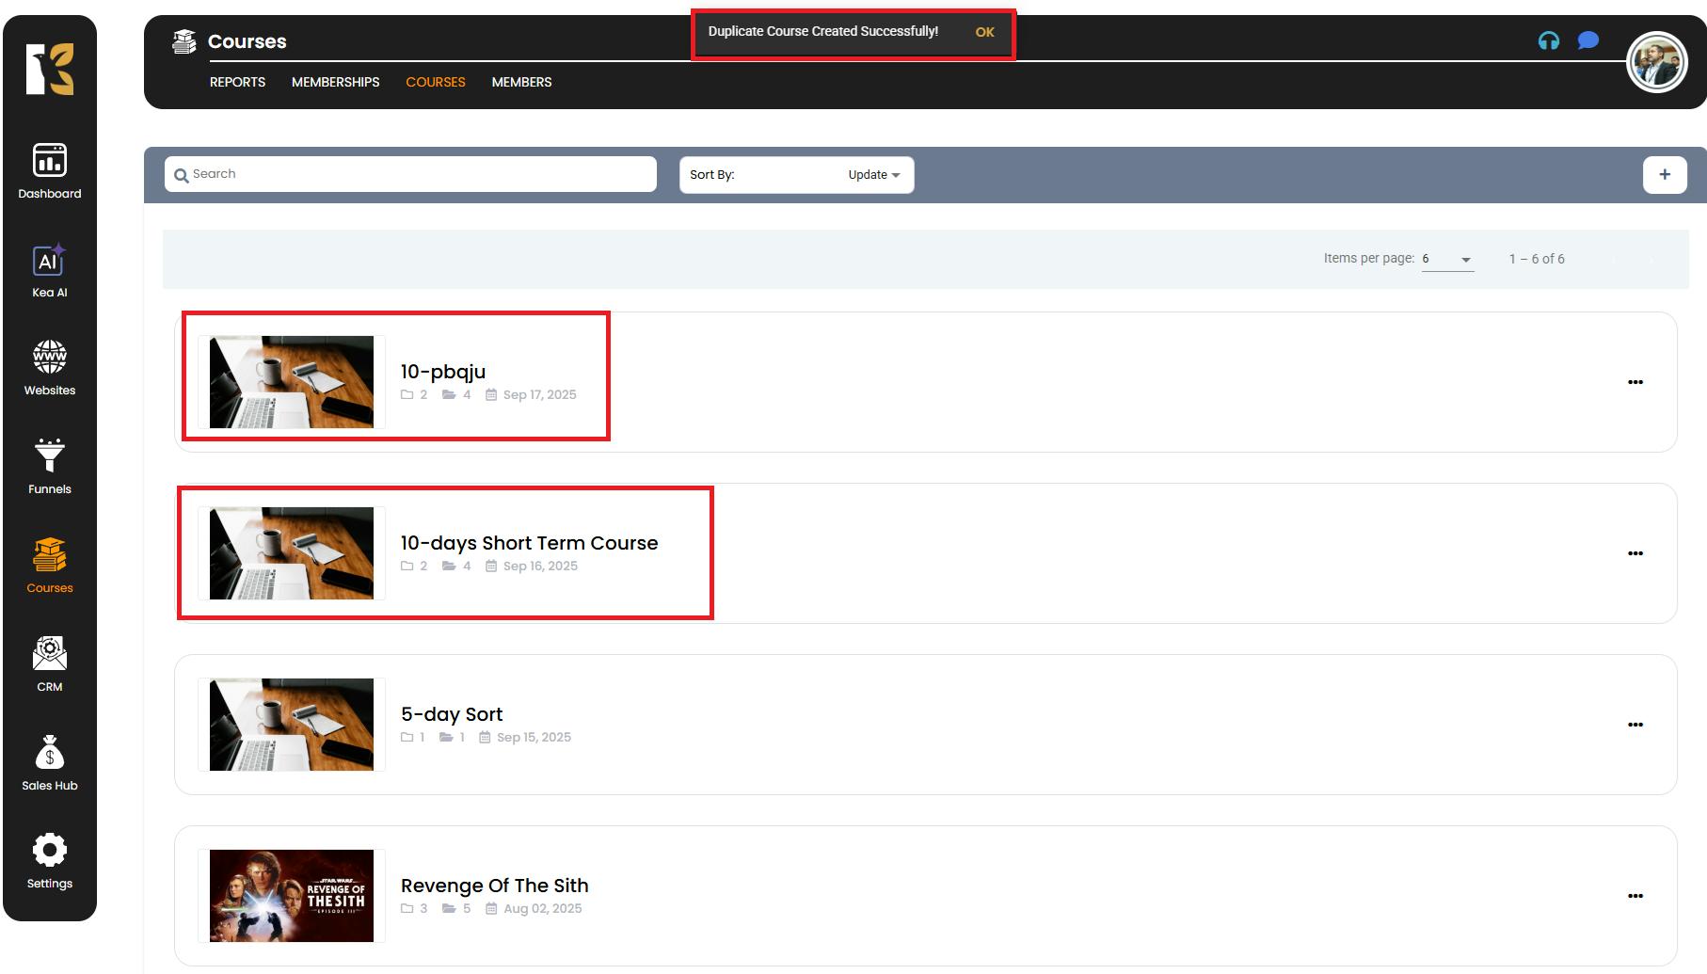Open Dashboard from the sidebar

(49, 171)
